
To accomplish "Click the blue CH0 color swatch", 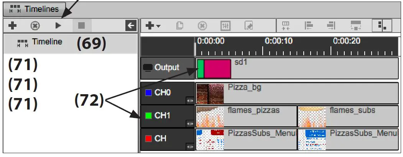I will [x=149, y=93].
